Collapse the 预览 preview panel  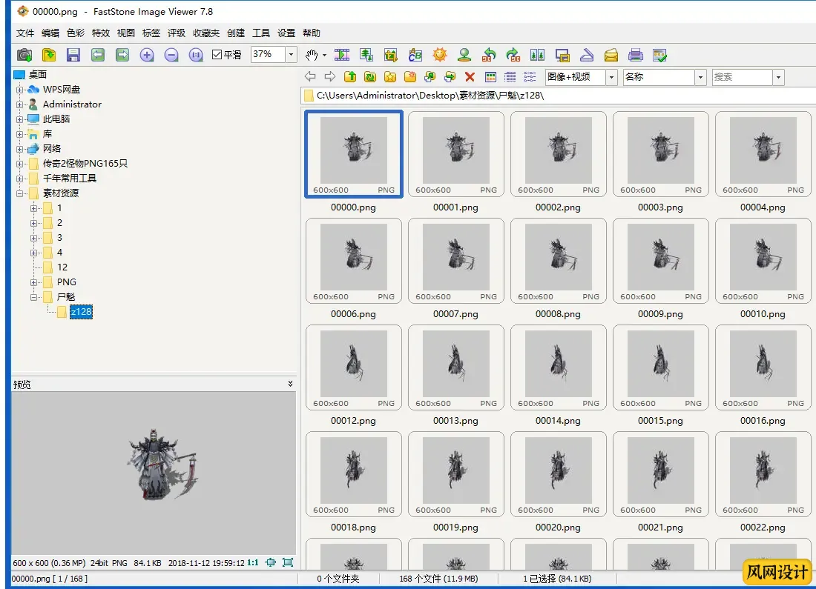pyautogui.click(x=291, y=384)
